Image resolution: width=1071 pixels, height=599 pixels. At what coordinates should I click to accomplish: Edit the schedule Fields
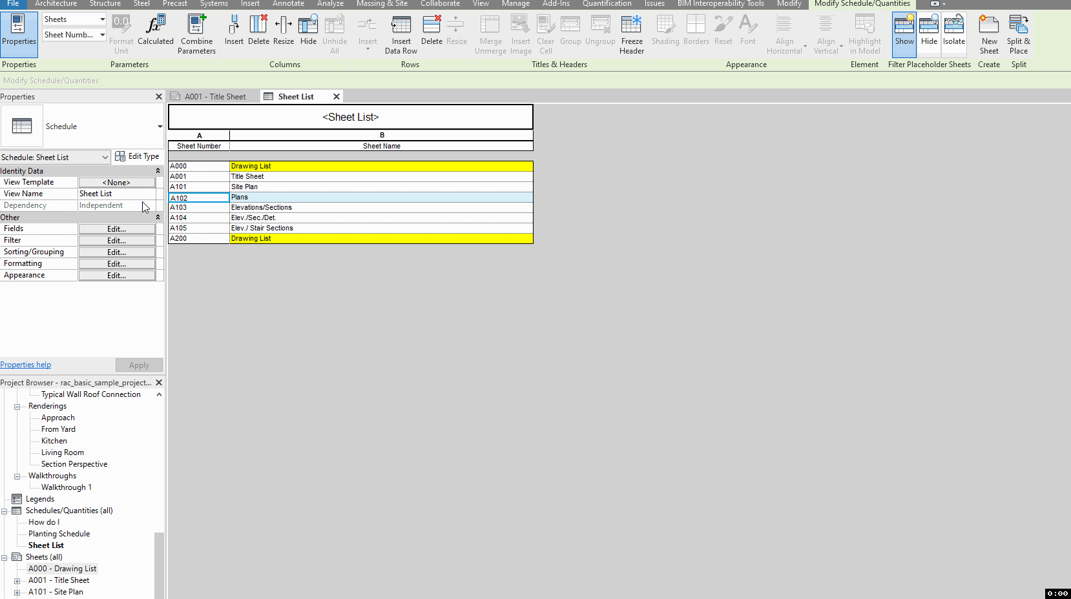116,229
